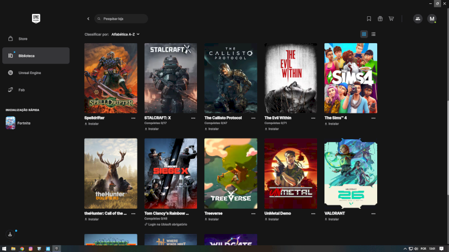The height and width of the screenshot is (252, 449).
Task: Open Spelldrifter cover art
Action: click(x=111, y=78)
